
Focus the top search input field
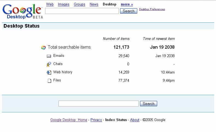point(82,11)
